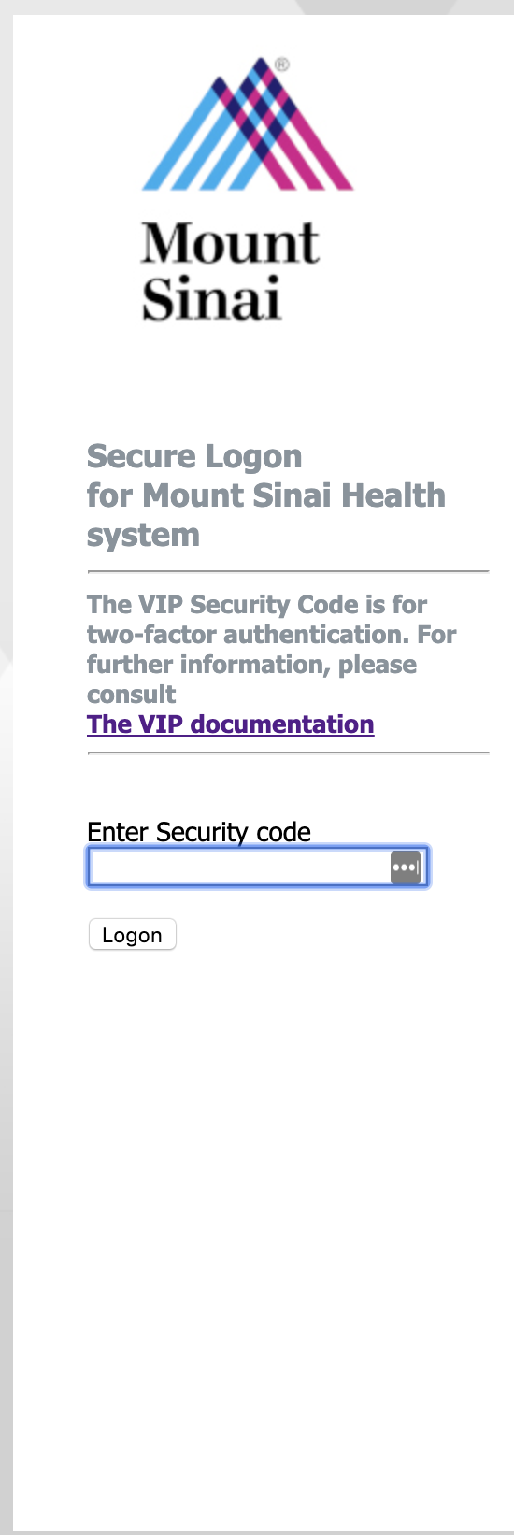514x1535 pixels.
Task: Click the "Enter Security code" label
Action: (199, 832)
